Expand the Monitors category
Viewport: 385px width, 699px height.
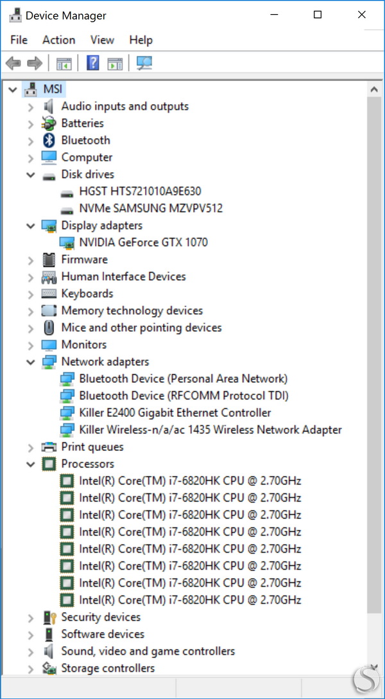pyautogui.click(x=30, y=346)
